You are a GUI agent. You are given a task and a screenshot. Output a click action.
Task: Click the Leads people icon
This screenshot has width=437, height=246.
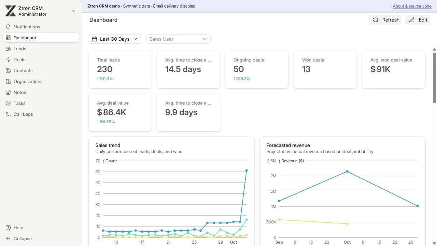click(x=8, y=49)
